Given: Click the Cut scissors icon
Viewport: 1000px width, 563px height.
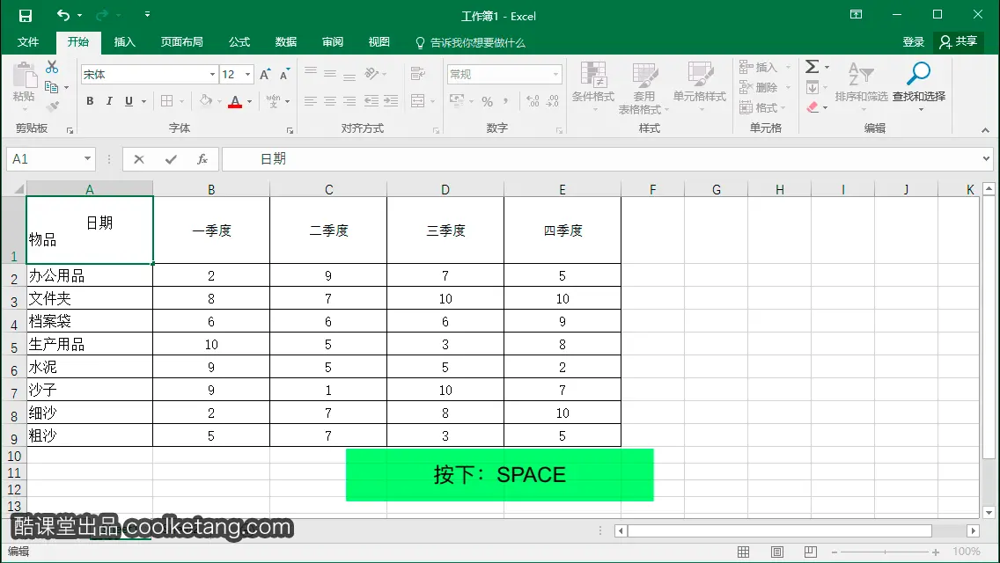Looking at the screenshot, I should point(52,67).
